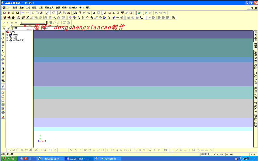Click the red text annotation icon
The width and height of the screenshot is (258, 161).
(x=3, y=117)
